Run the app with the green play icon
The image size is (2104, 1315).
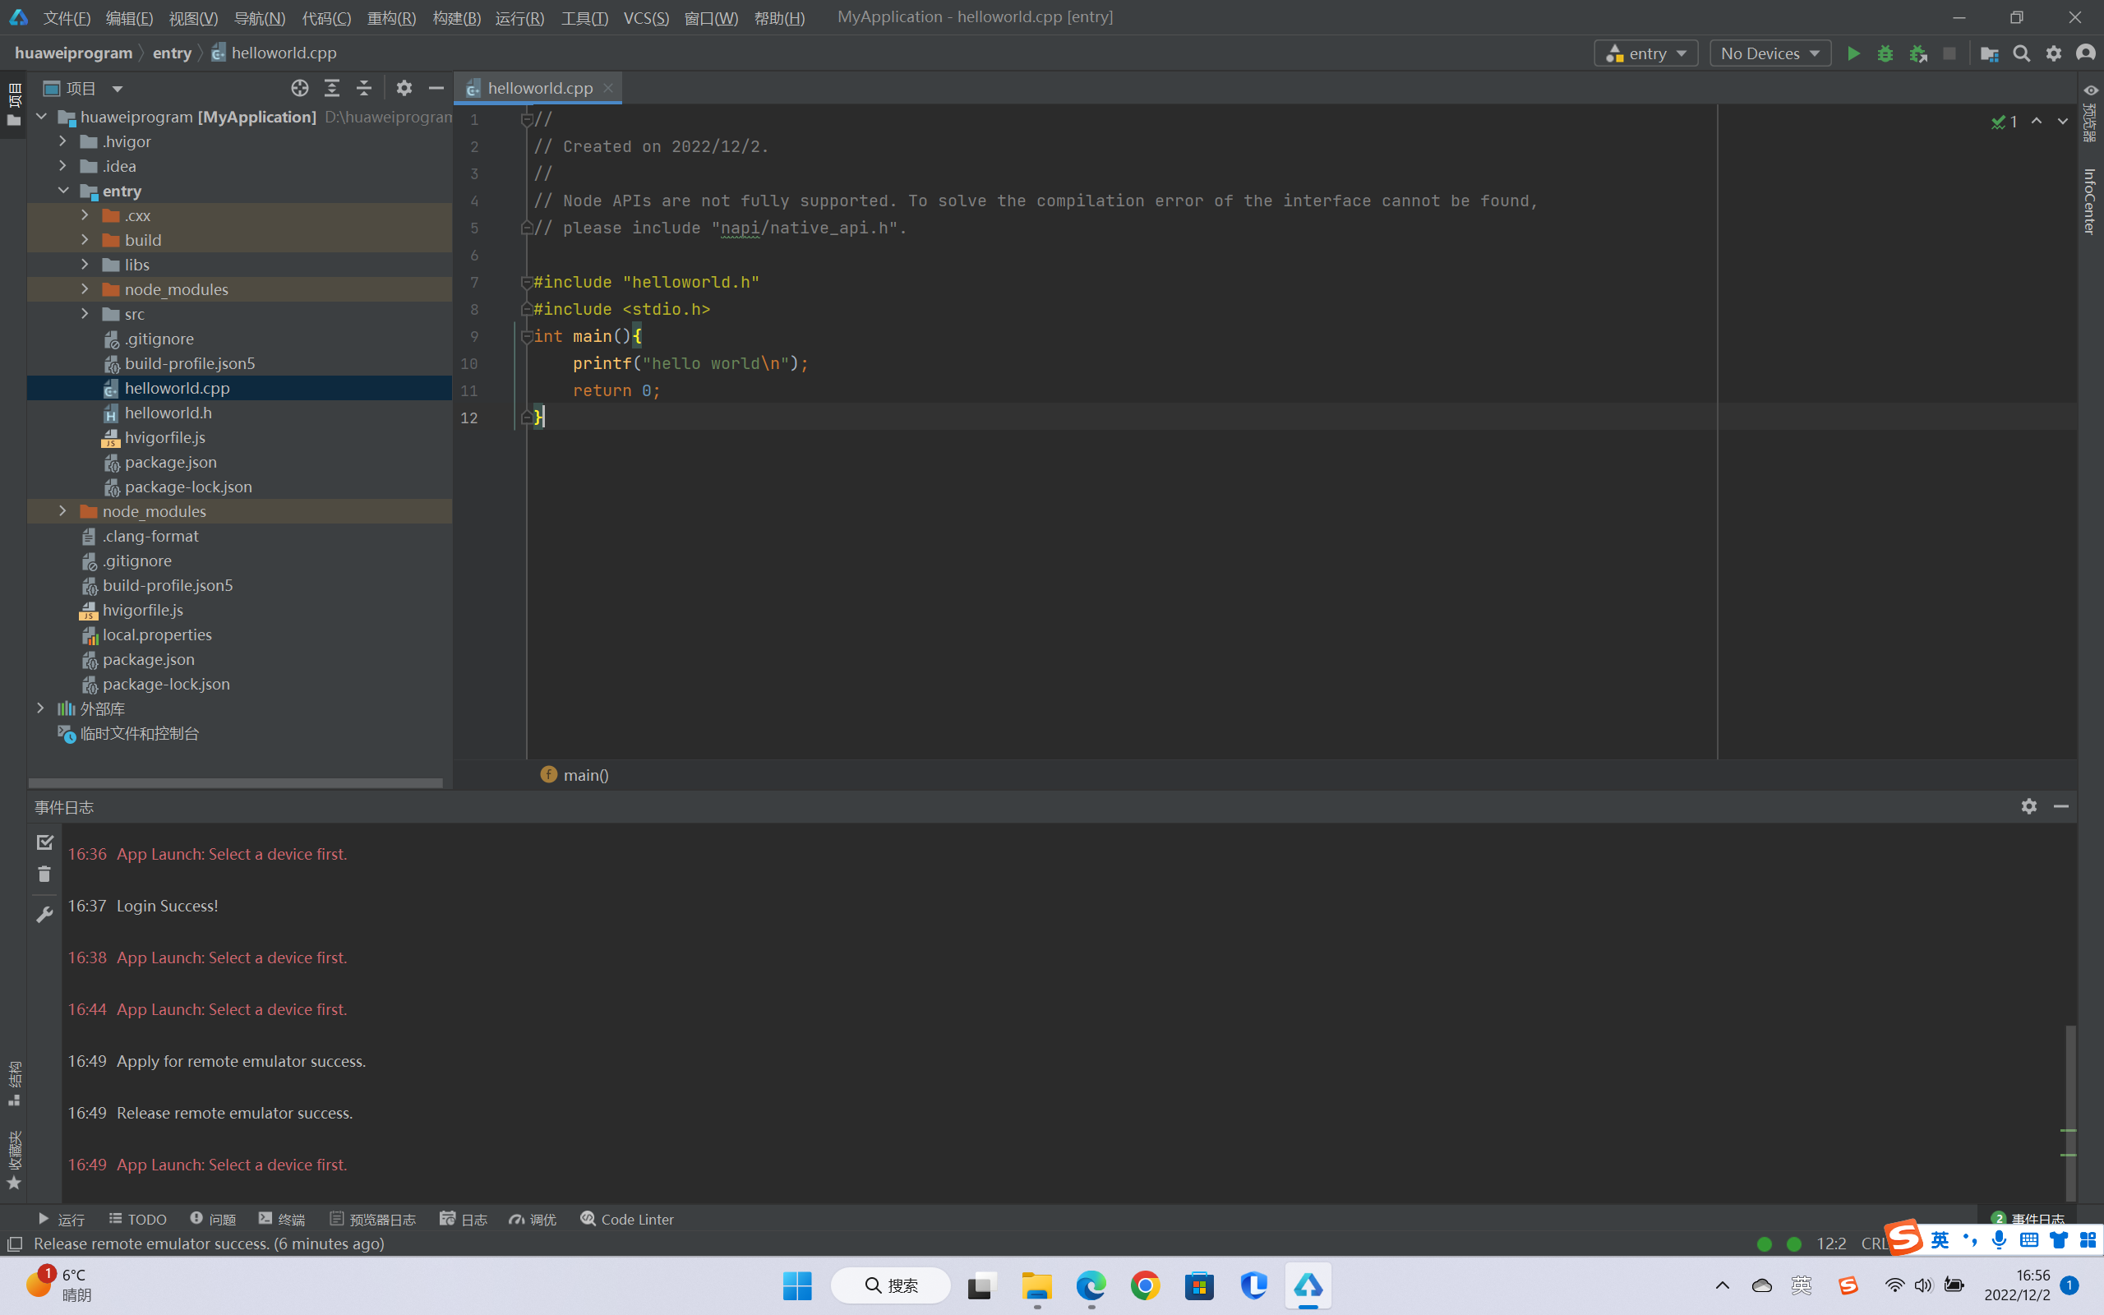tap(1853, 53)
